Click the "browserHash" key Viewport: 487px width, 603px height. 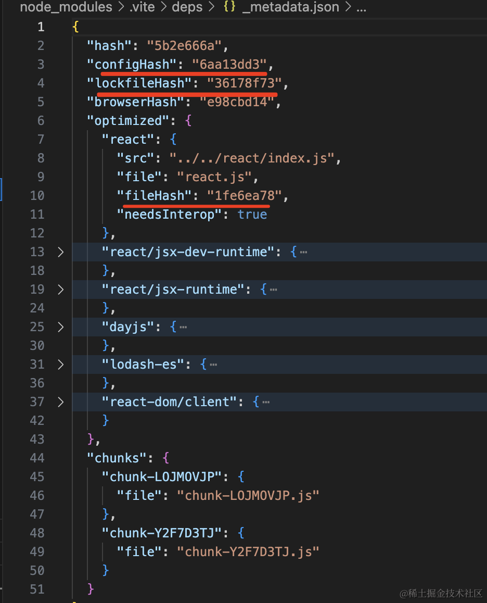pyautogui.click(x=136, y=102)
